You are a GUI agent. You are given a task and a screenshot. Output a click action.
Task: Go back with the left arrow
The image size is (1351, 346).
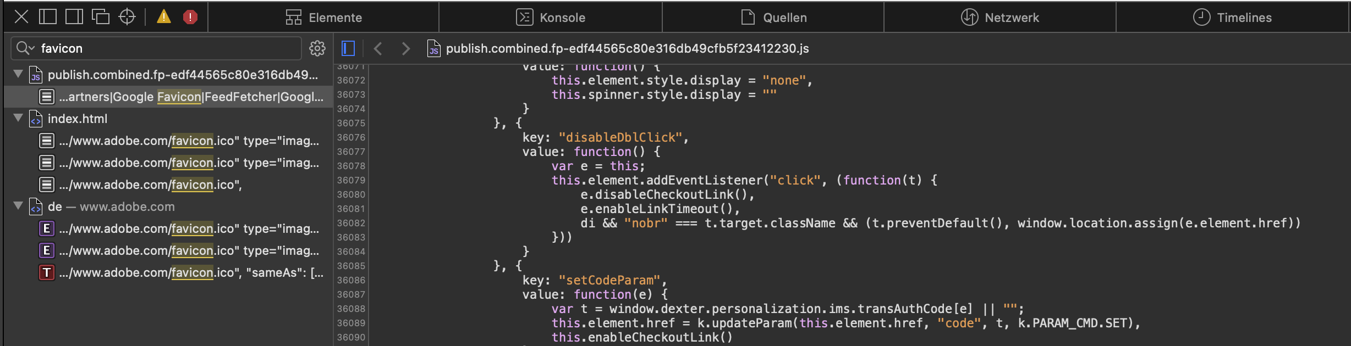(378, 48)
